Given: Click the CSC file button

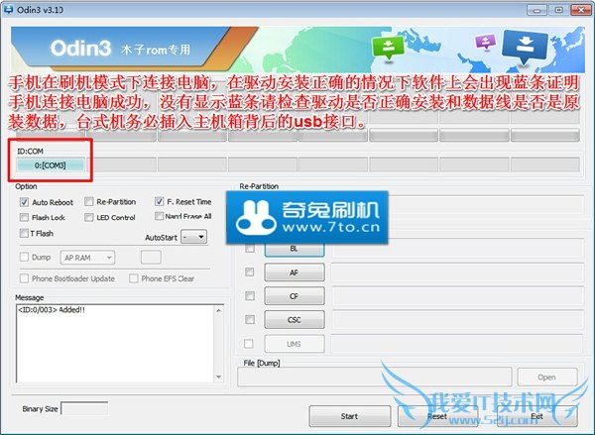Looking at the screenshot, I should pyautogui.click(x=295, y=320).
